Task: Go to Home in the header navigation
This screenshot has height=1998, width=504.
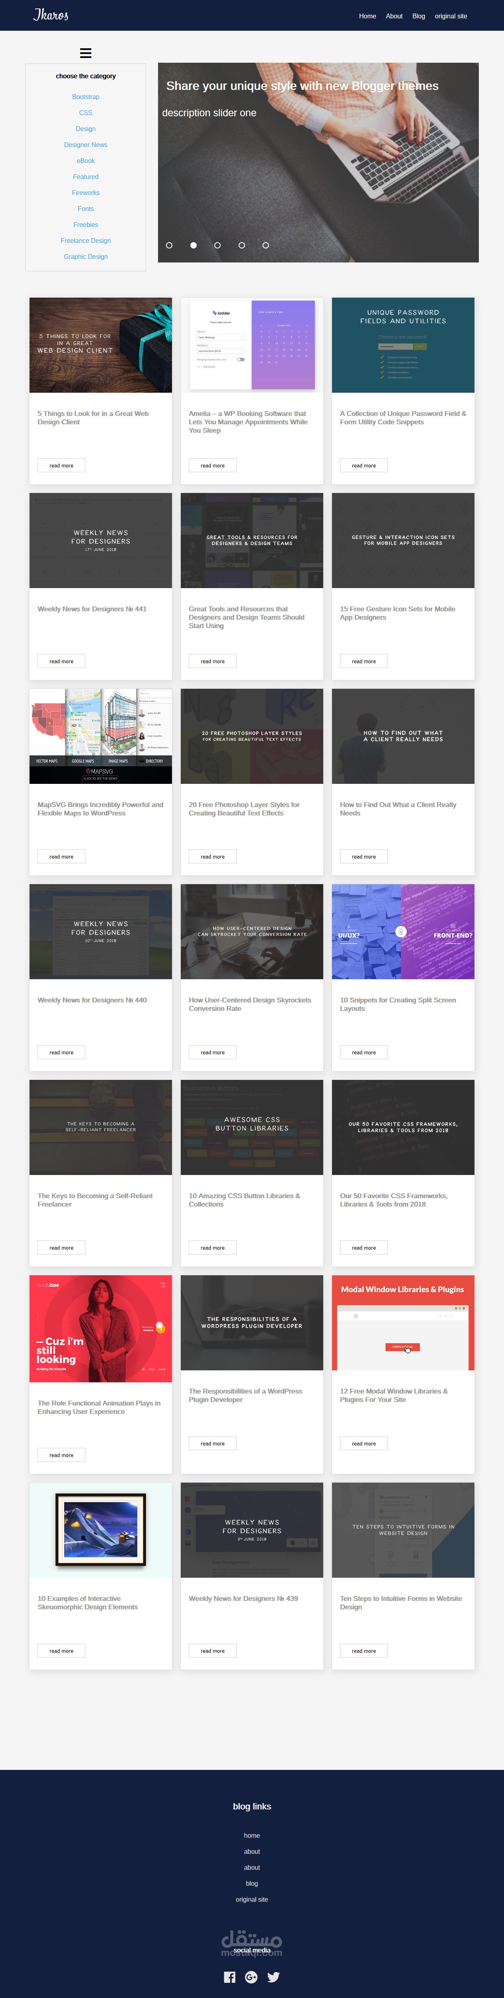Action: point(368,16)
